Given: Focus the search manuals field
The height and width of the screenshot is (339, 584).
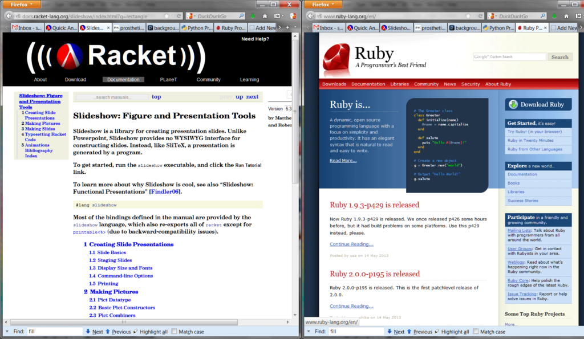Looking at the screenshot, I should pyautogui.click(x=112, y=97).
